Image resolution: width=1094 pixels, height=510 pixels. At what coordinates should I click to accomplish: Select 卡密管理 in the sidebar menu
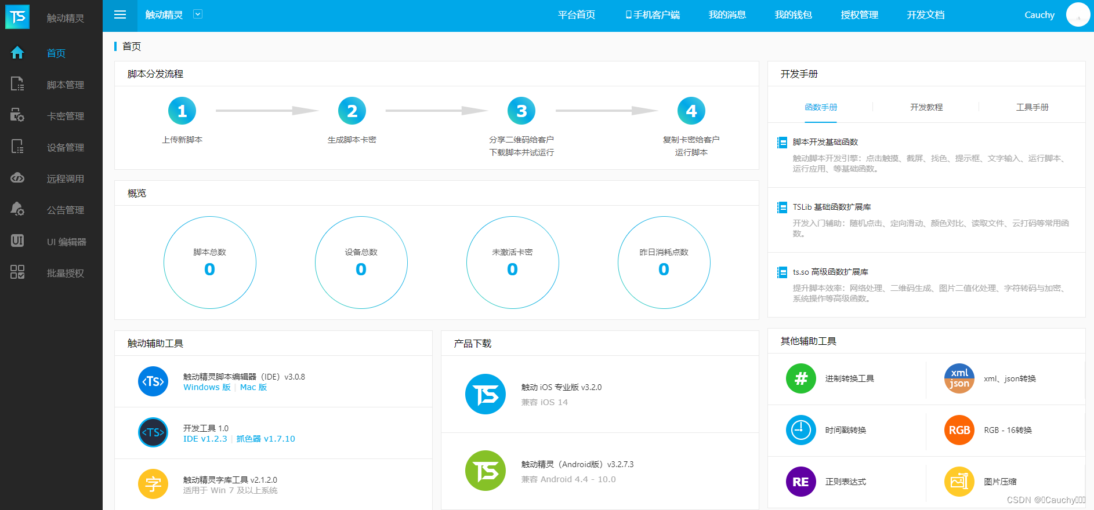coord(66,116)
